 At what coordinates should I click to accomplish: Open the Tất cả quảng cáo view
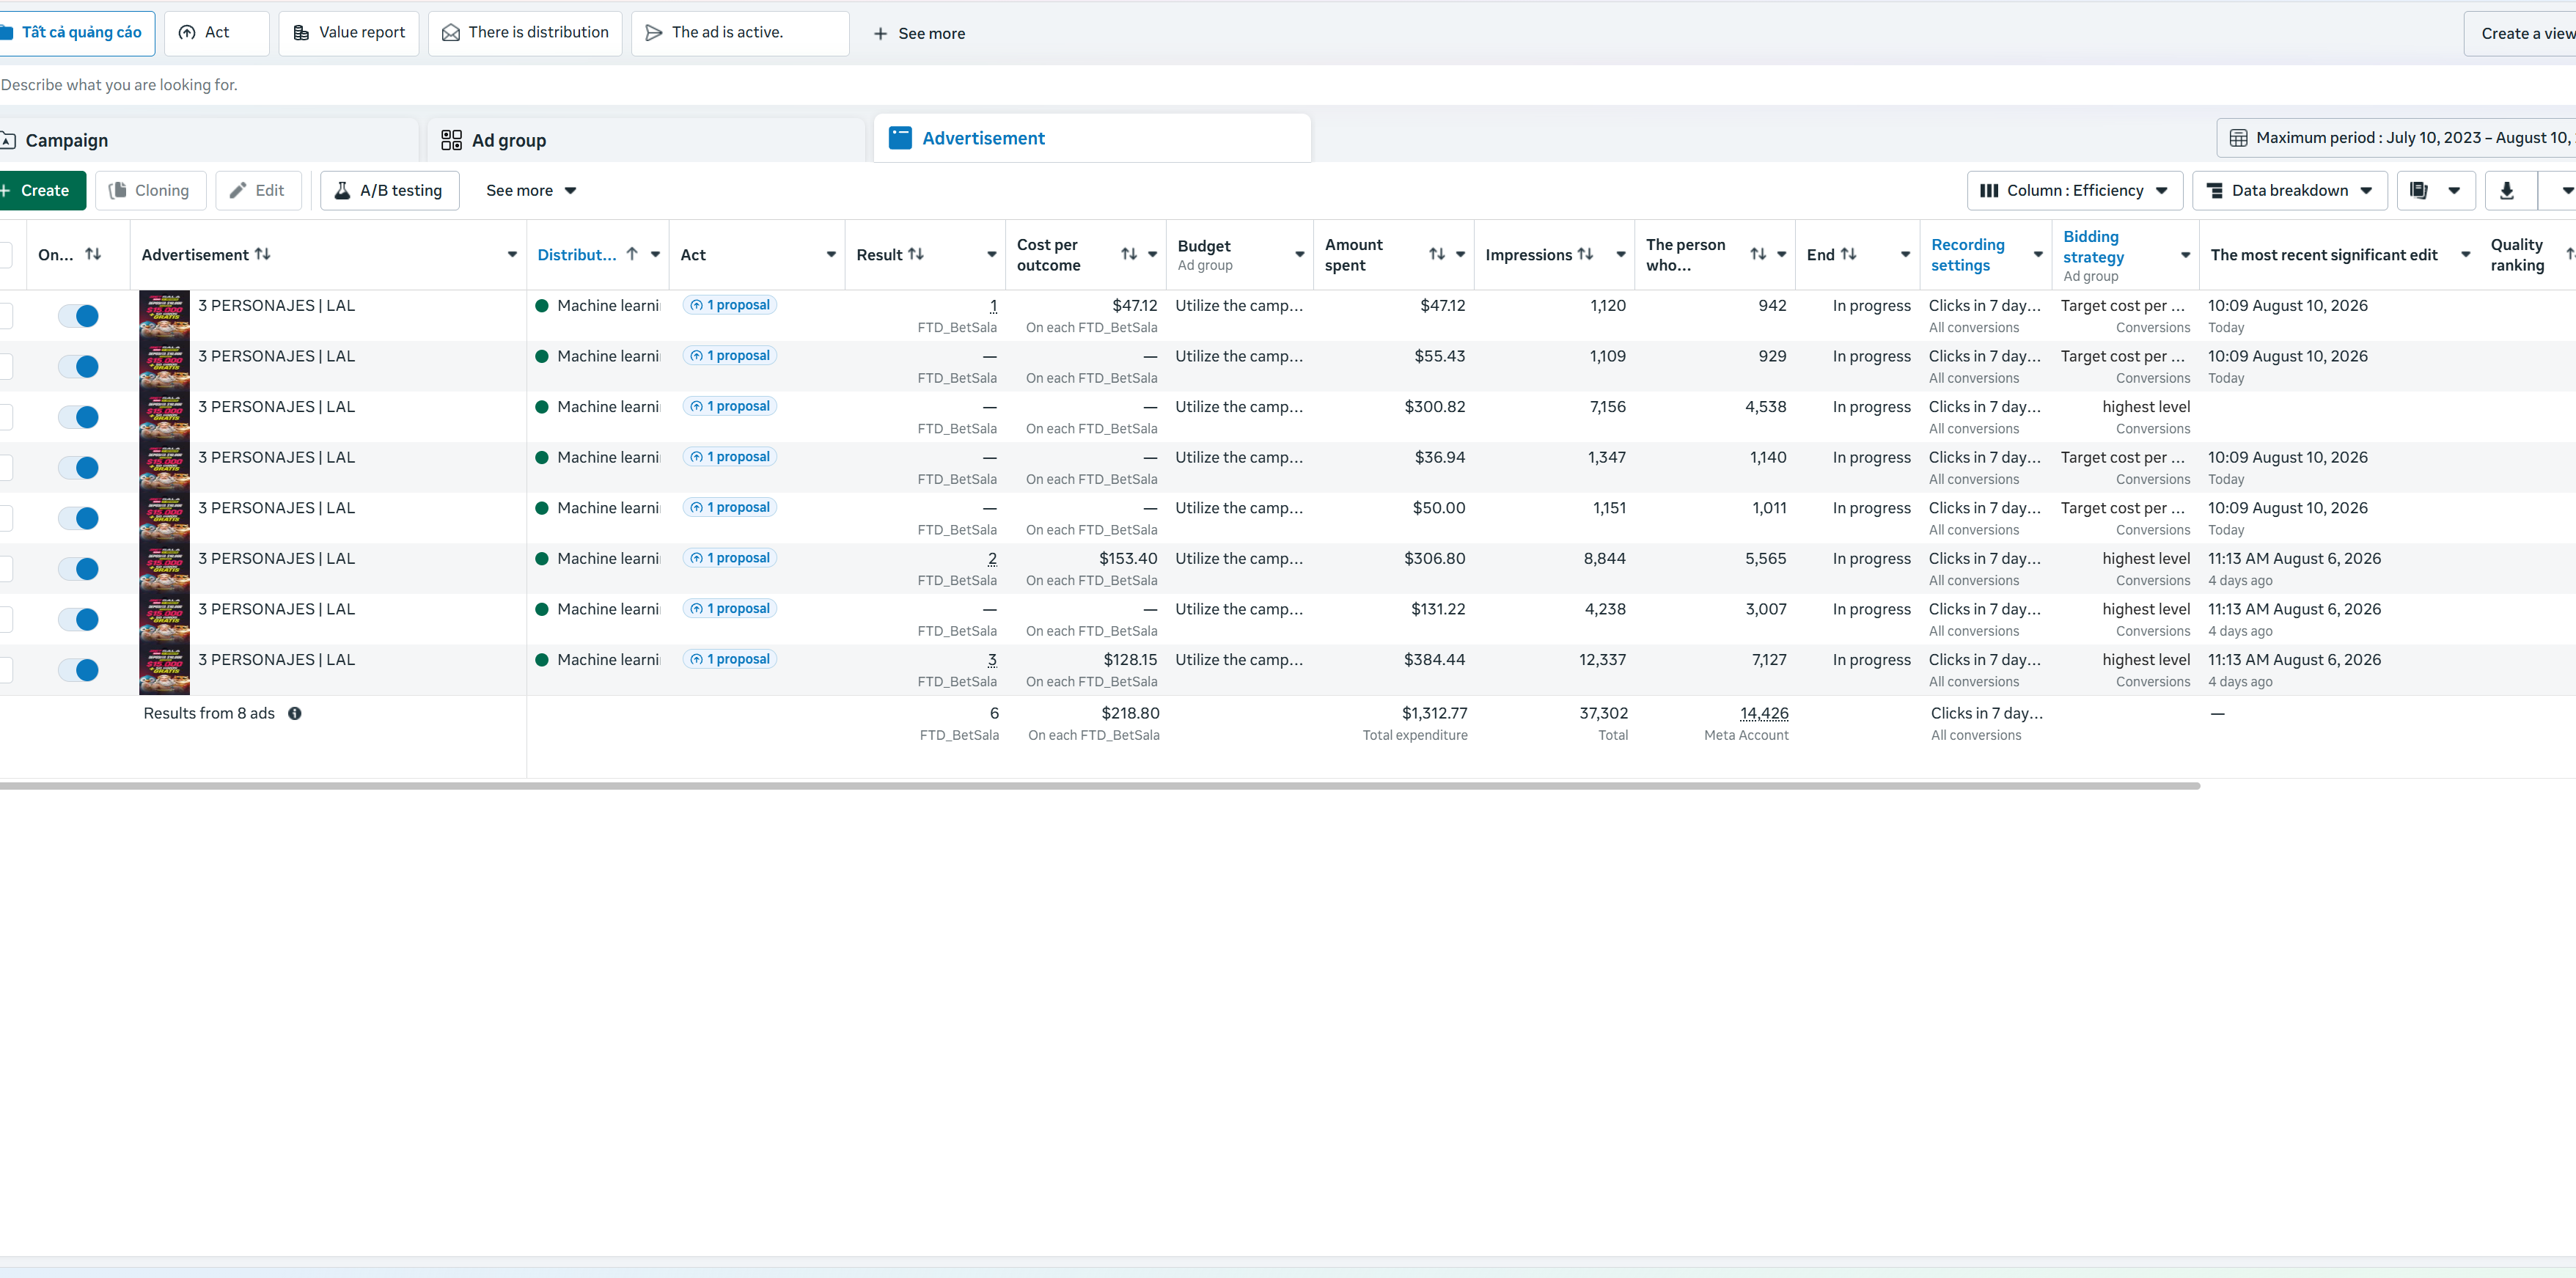pyautogui.click(x=77, y=33)
